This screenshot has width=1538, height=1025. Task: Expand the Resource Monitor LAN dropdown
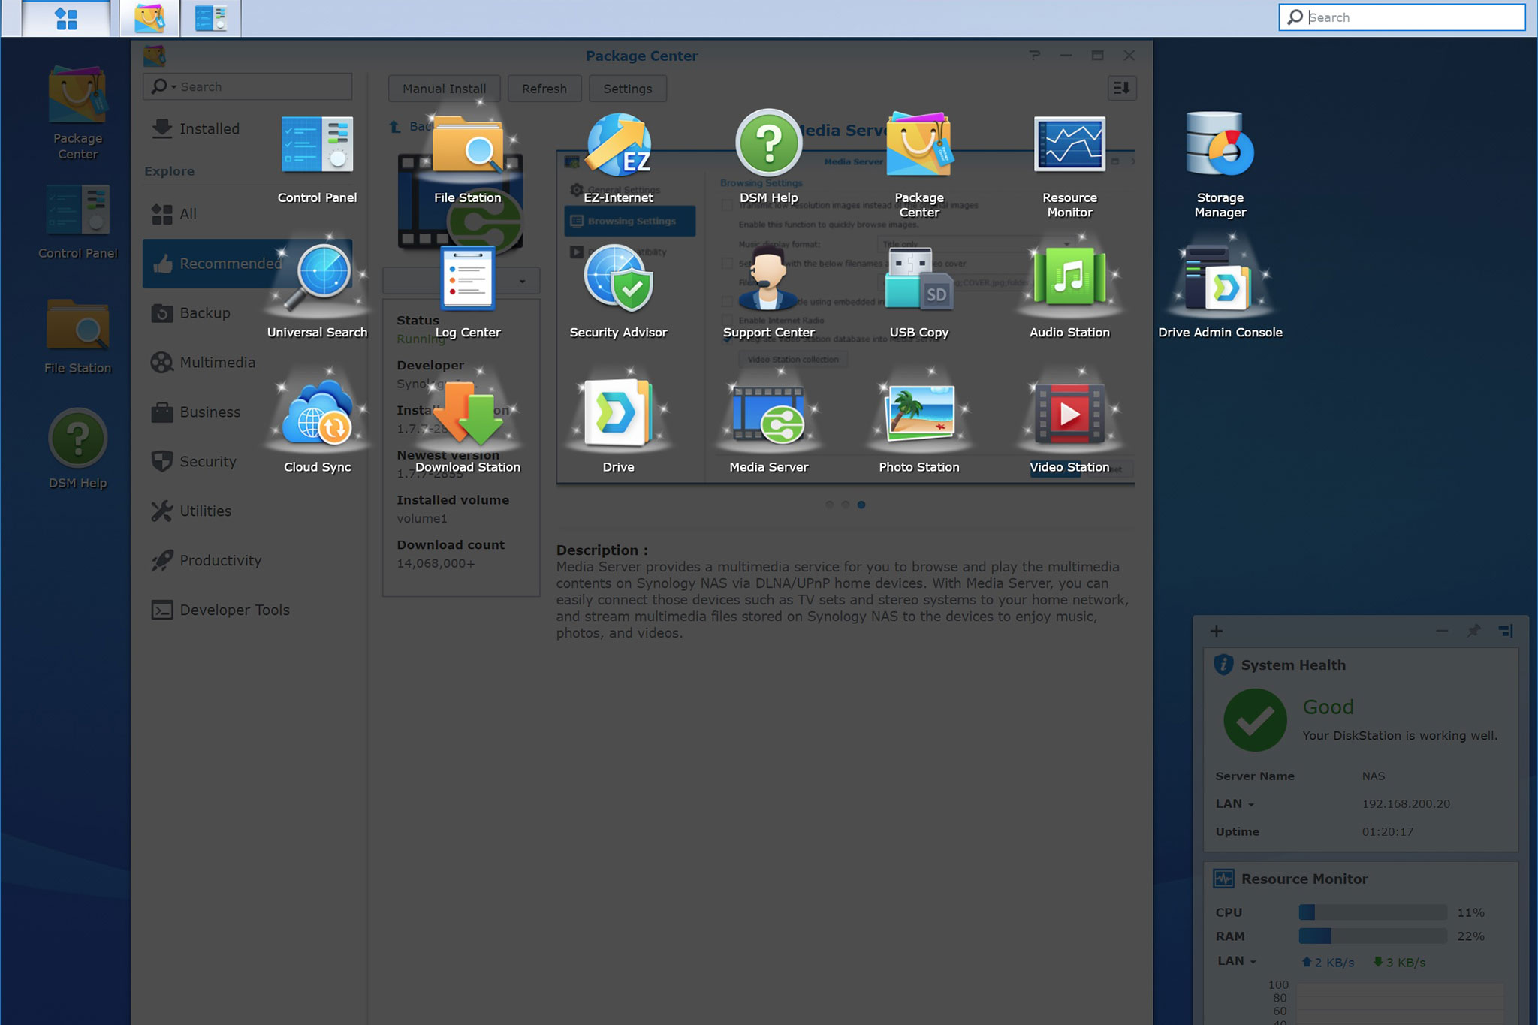click(x=1253, y=962)
